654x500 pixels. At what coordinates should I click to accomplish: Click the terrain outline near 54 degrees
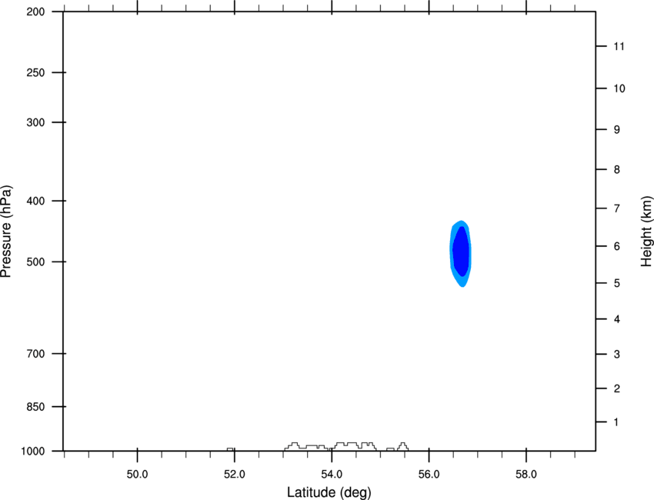(331, 446)
